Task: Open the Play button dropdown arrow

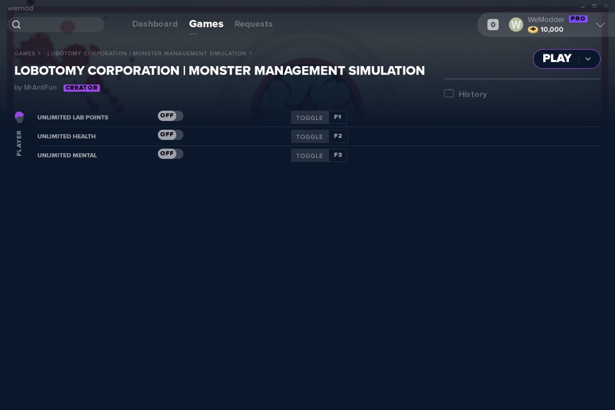Action: (x=588, y=59)
